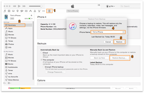The width and height of the screenshot is (144, 93).
Task: Open the Tones bell icon in toolbar
Action: pos(35,11)
